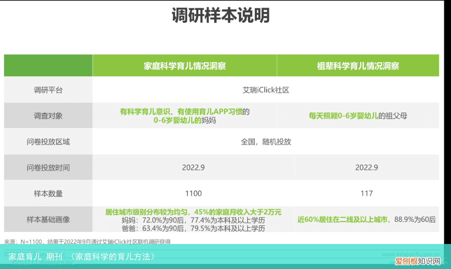Click the 调研样本说明 title text

221,13
